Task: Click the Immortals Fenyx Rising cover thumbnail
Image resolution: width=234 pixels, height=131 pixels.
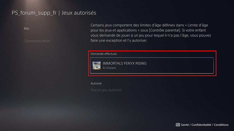Action: [96, 65]
